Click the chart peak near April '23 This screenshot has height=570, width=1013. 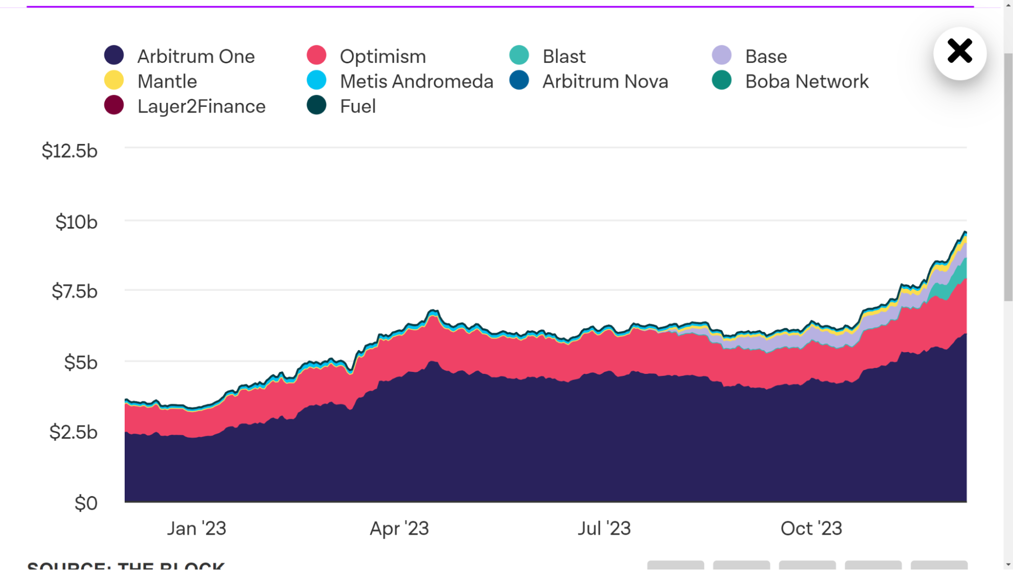coord(433,311)
